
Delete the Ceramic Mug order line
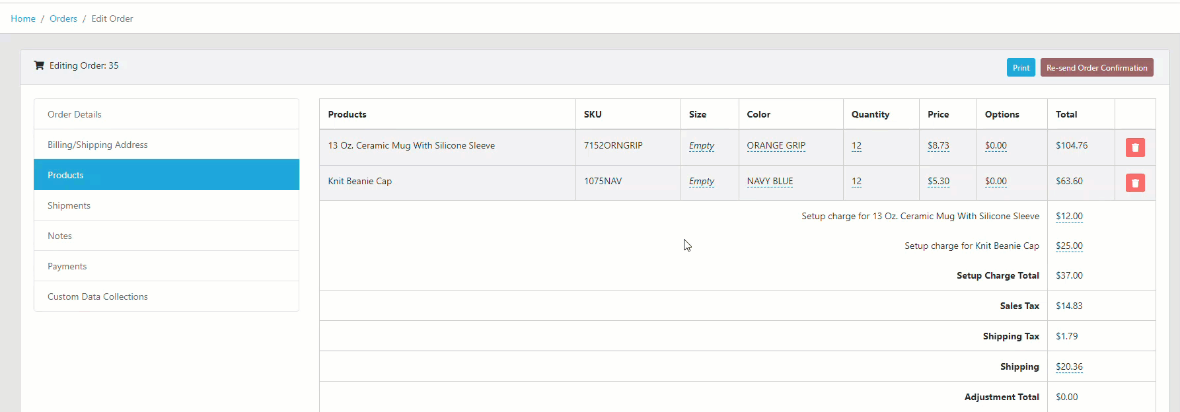[1134, 147]
